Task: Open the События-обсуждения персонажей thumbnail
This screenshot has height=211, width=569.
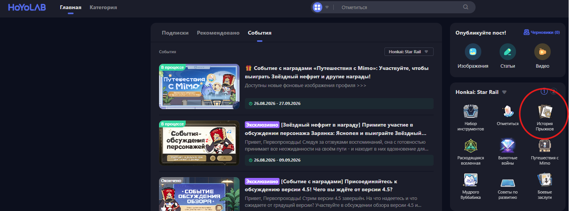Action: pos(199,143)
